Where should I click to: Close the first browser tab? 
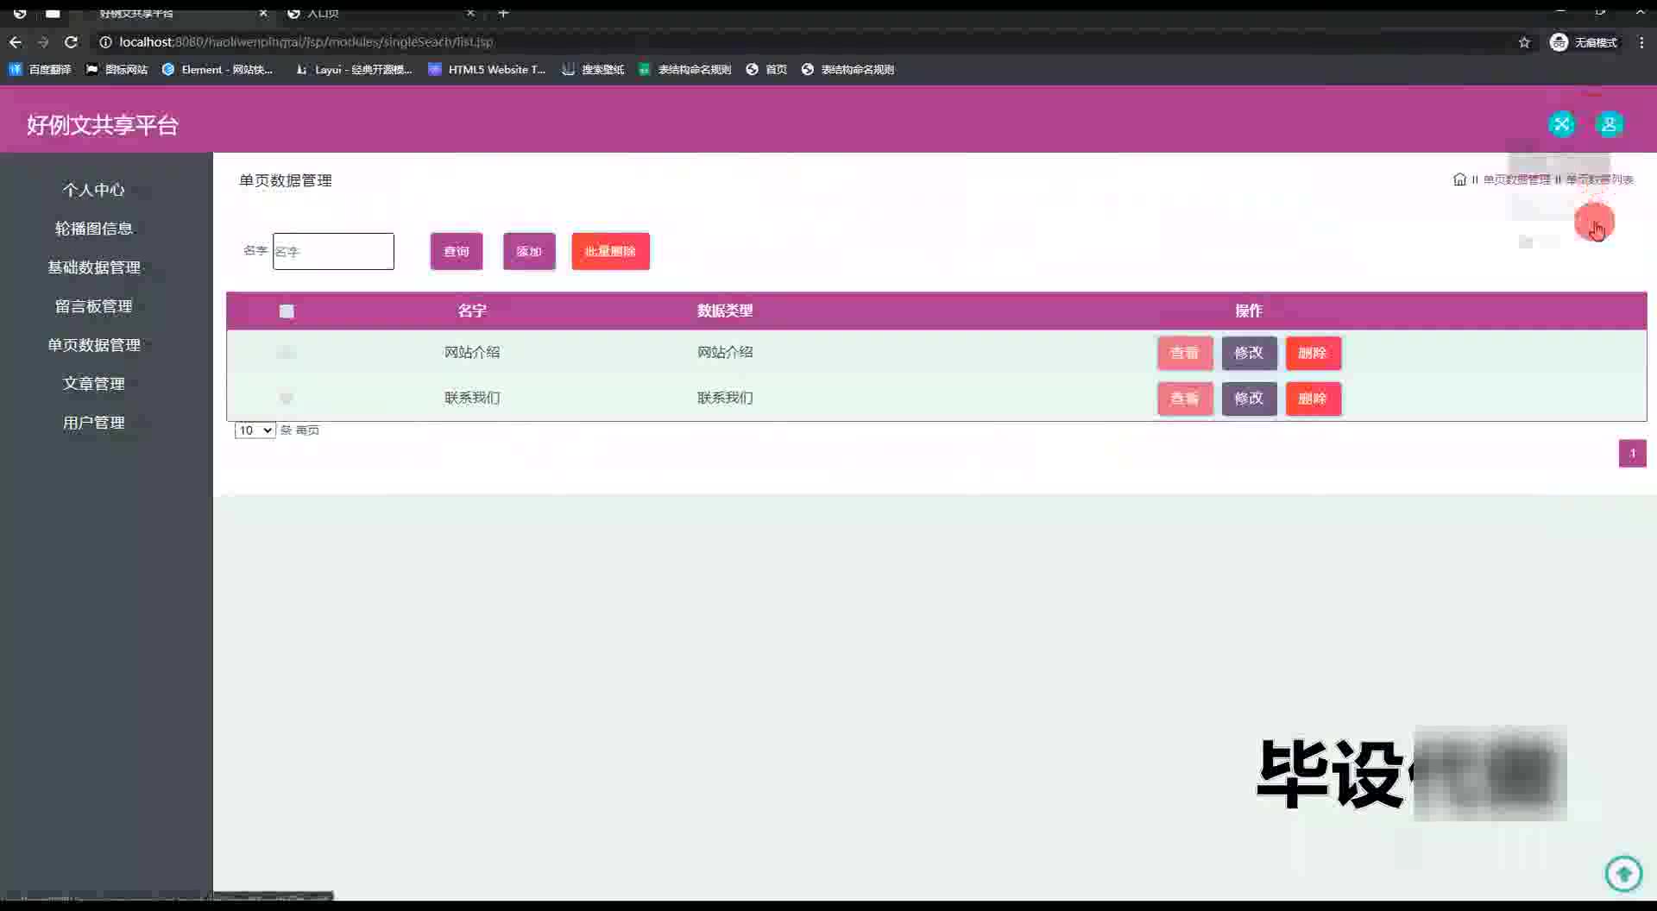[x=263, y=13]
